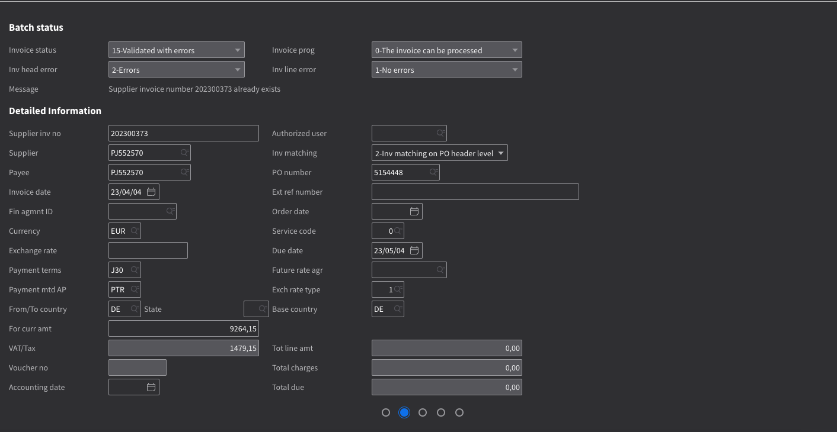Open the Supplier lookup search icon
837x432 pixels.
185,152
